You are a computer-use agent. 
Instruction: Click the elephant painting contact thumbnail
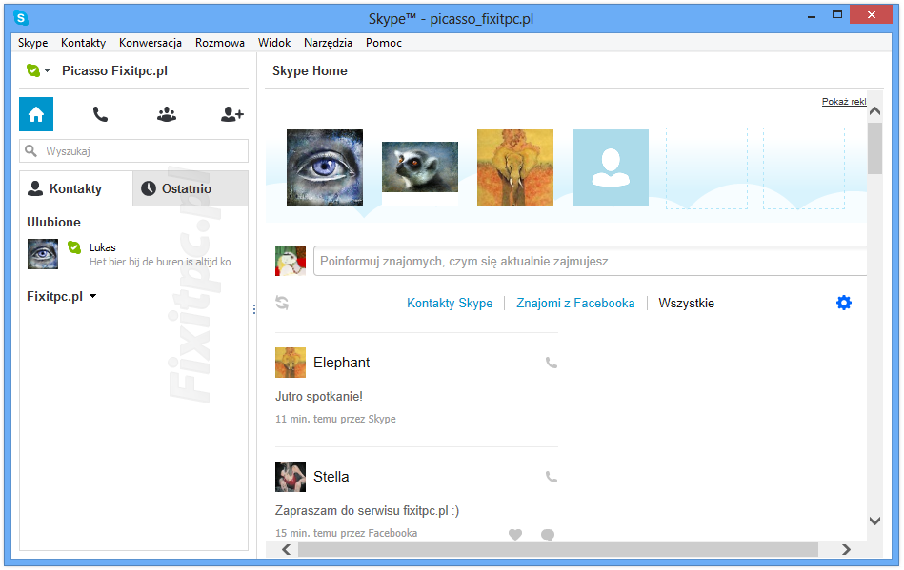[514, 167]
